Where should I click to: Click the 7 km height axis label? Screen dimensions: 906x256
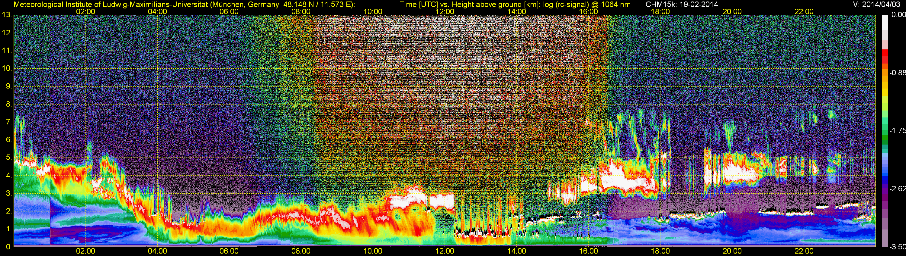[9, 122]
